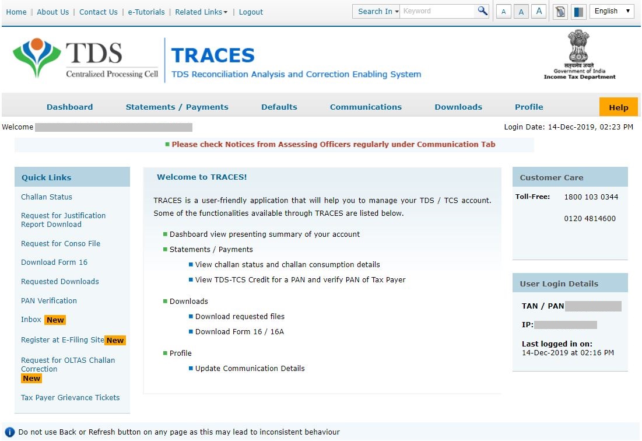642x441 pixels.
Task: Open Register at E-Filing Site link
Action: pyautogui.click(x=62, y=340)
